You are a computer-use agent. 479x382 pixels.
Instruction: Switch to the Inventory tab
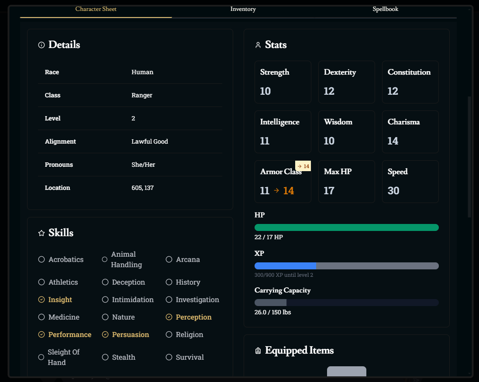(x=243, y=9)
